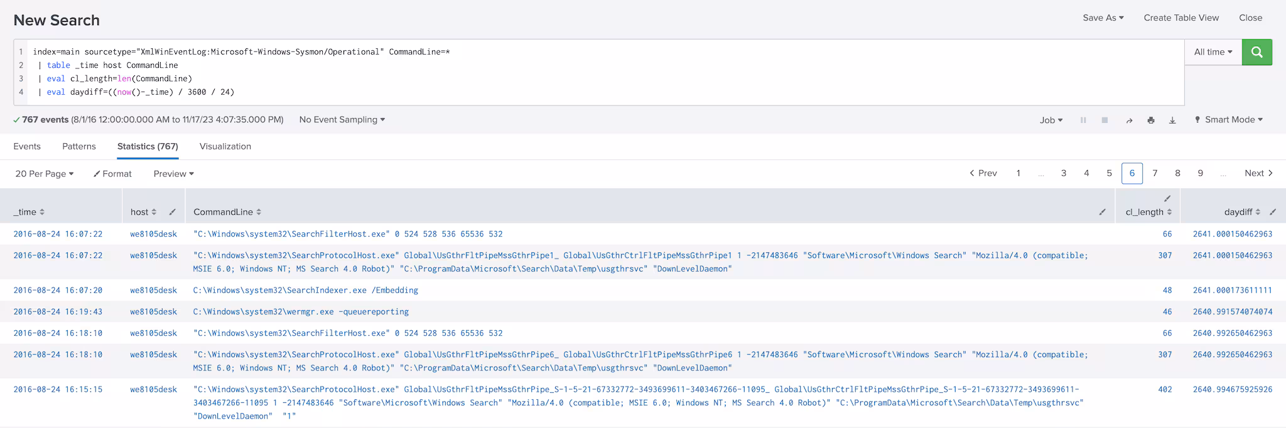The height and width of the screenshot is (428, 1286).
Task: Sort results by the _time column
Action: (29, 212)
